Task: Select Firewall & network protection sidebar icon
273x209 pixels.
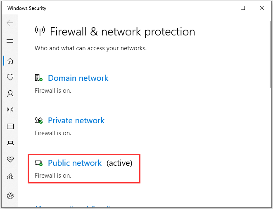Action: (10, 110)
